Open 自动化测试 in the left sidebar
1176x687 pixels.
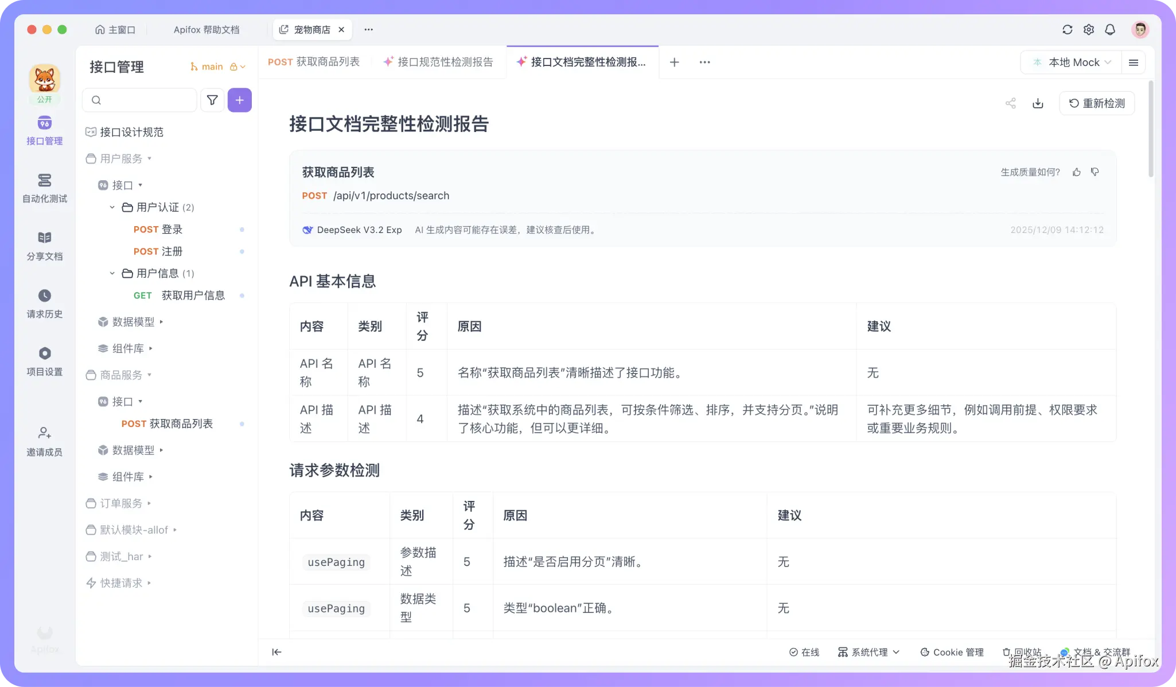(45, 188)
